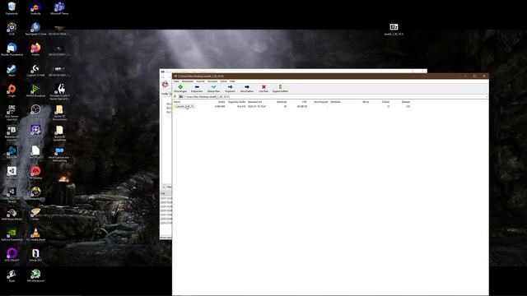Viewport: 527px width, 296px height.
Task: Sort by the CRC column header
Action: 305,102
